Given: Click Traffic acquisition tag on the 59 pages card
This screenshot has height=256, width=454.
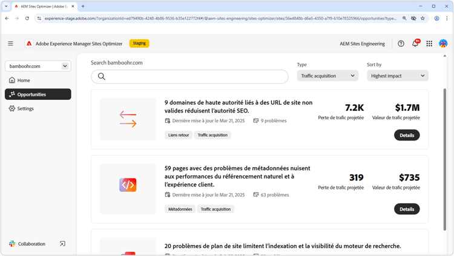Looking at the screenshot, I should (215, 209).
